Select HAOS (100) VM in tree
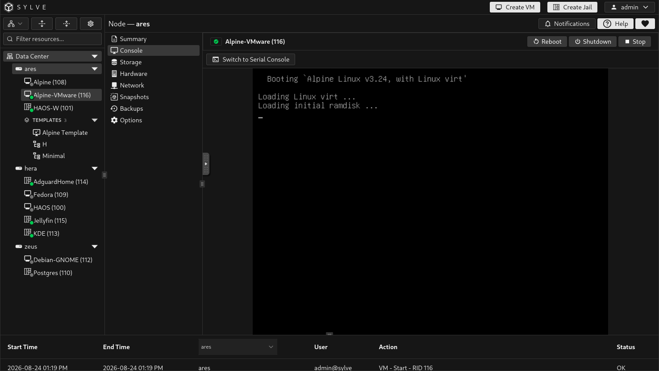 (61, 208)
